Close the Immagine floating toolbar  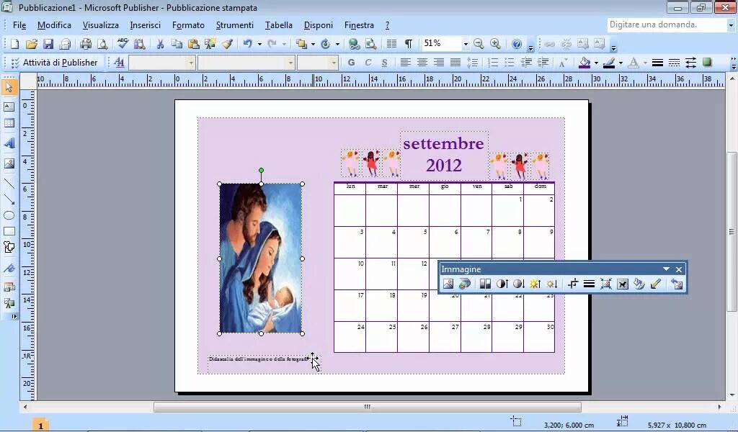pyautogui.click(x=679, y=269)
